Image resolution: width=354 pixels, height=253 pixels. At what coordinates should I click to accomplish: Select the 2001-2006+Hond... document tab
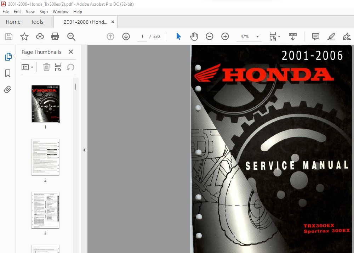[x=85, y=22]
